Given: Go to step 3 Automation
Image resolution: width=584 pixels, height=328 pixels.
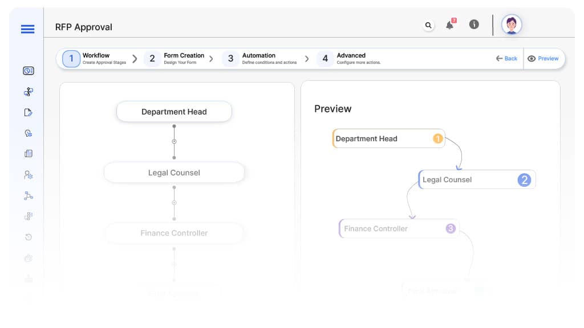Looking at the screenshot, I should [x=259, y=59].
